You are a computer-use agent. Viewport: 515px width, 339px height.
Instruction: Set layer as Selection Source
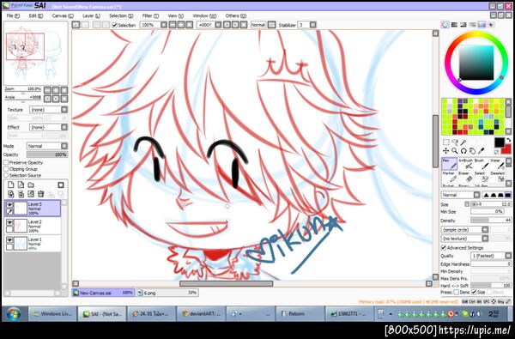coord(6,175)
